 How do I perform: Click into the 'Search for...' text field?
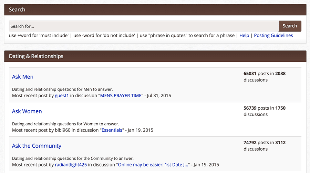pyautogui.click(x=144, y=26)
